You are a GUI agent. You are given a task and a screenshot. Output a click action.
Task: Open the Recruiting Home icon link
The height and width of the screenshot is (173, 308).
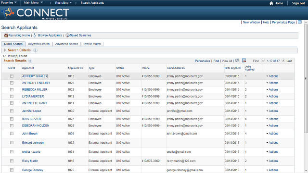tap(6, 35)
